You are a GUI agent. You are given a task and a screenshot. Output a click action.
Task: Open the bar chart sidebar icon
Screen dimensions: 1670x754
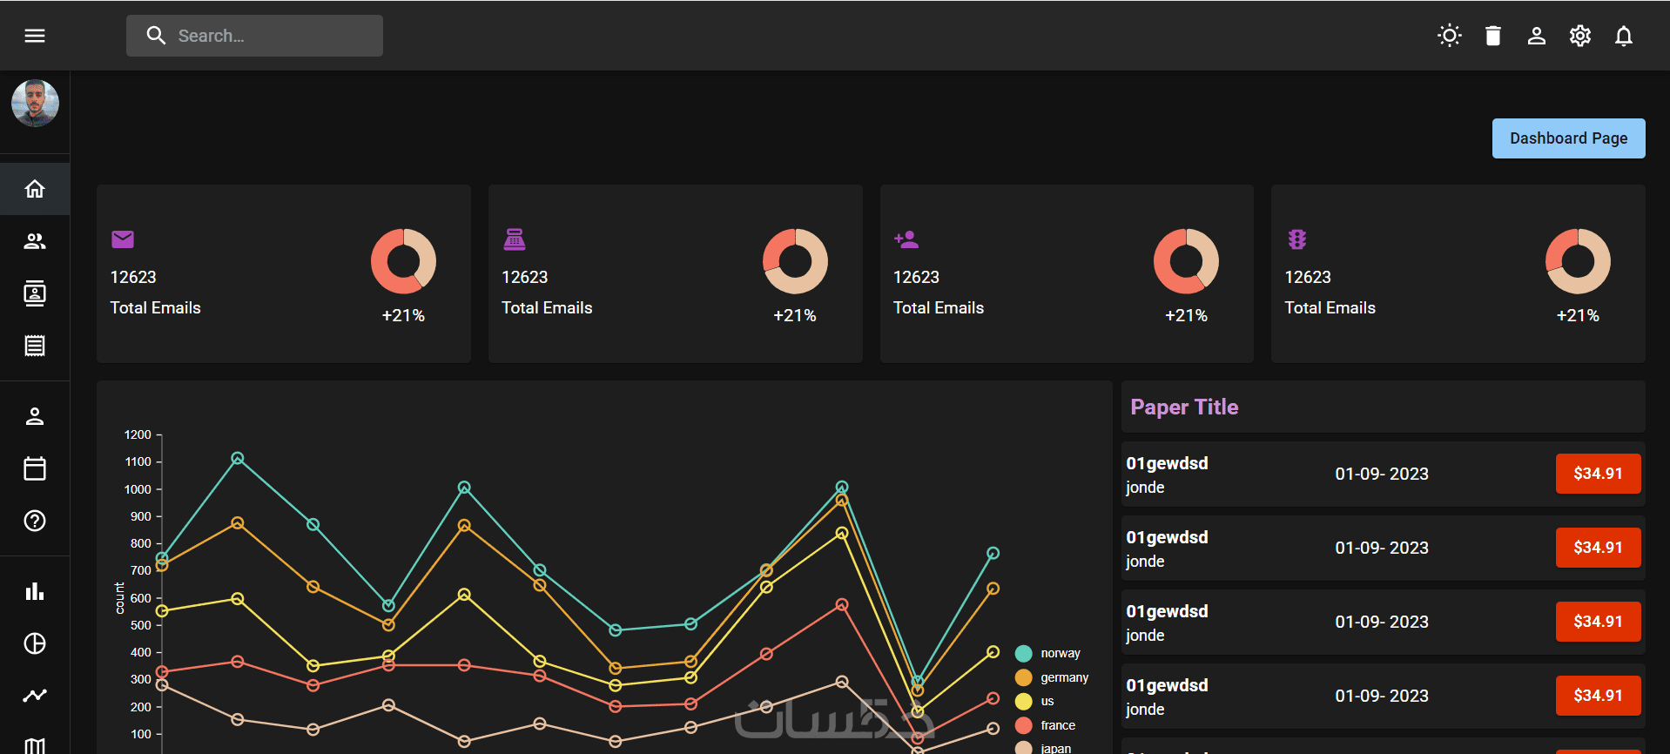(x=35, y=591)
